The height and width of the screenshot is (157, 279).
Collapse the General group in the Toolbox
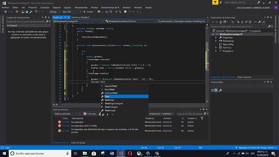(x=8, y=26)
